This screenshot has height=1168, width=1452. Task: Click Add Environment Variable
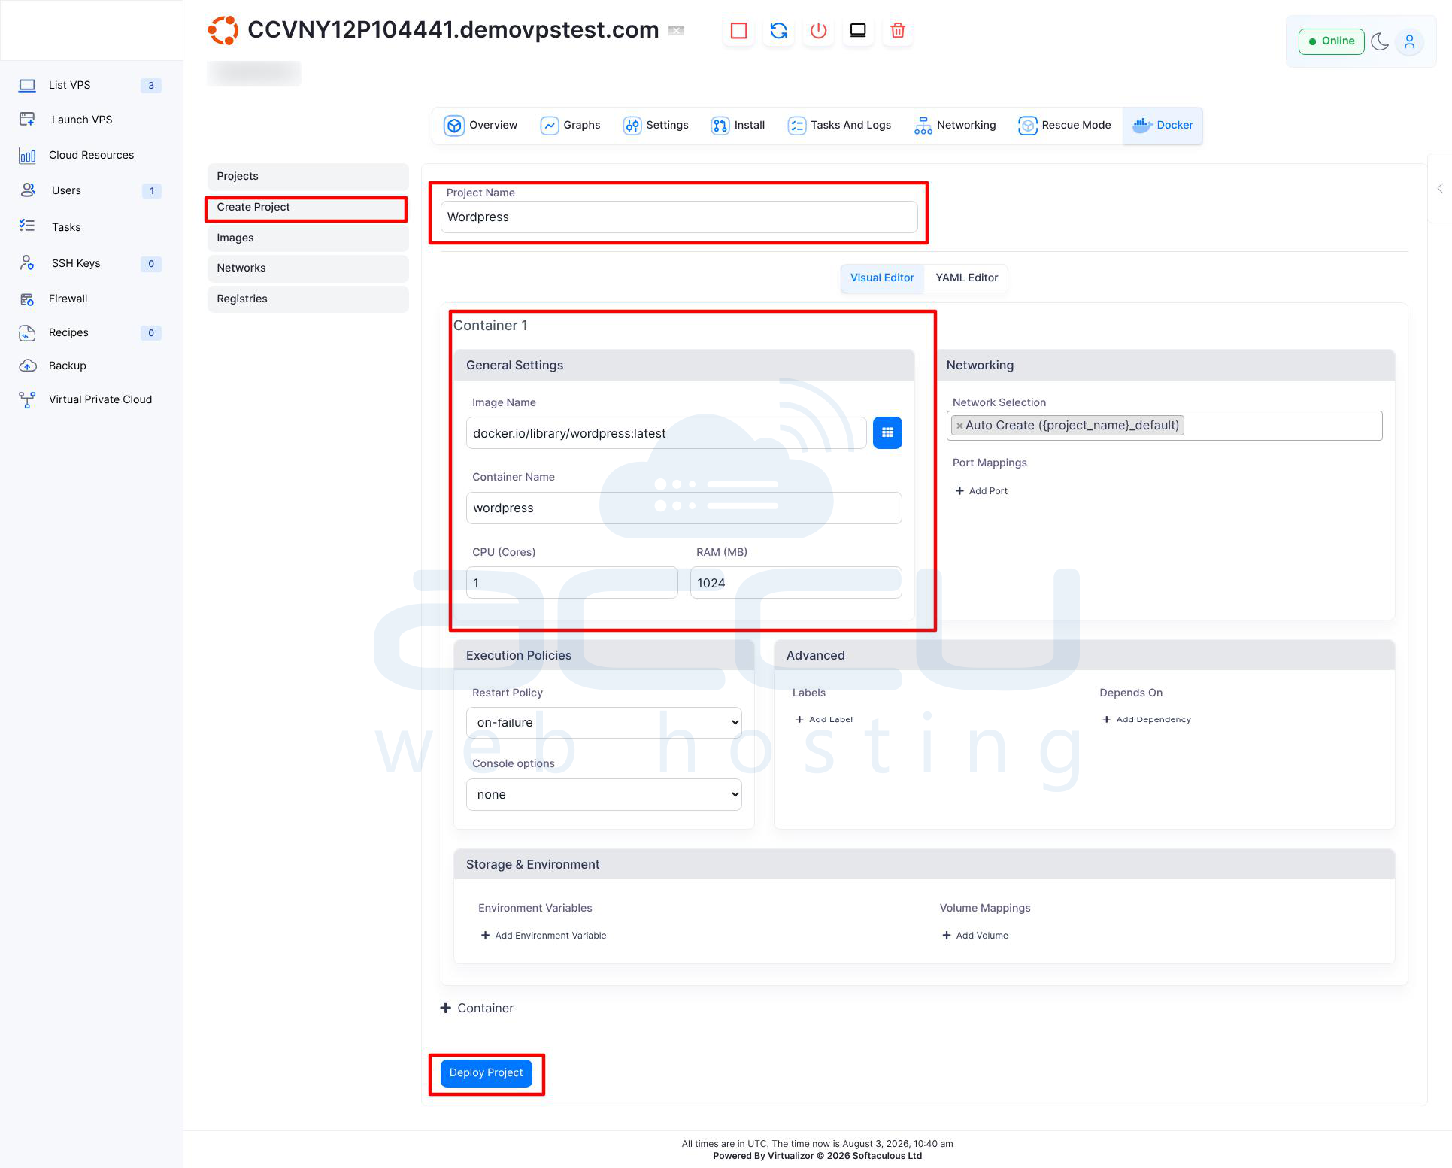(544, 936)
